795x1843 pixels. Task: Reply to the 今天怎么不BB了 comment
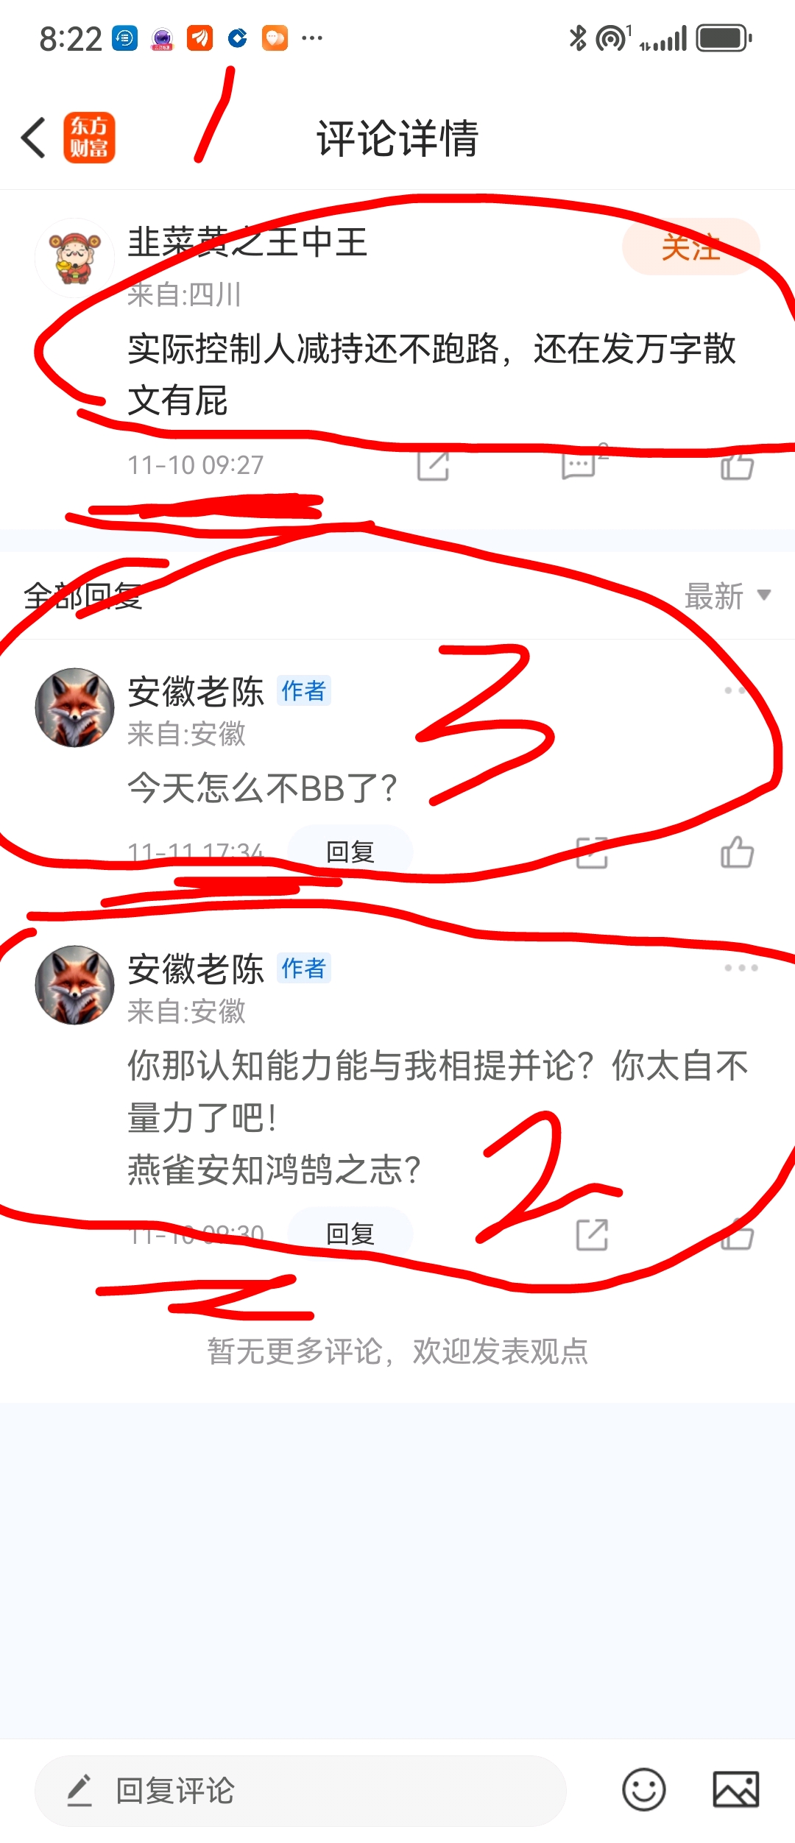350,852
